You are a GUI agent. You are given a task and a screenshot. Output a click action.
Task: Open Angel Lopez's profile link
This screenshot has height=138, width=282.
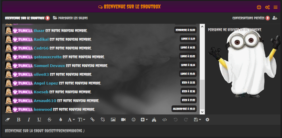[46, 83]
